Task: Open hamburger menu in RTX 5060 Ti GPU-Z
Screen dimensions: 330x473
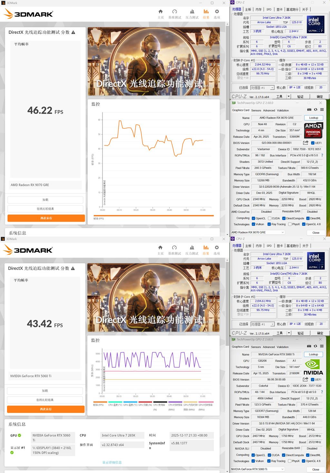Action: 322,346
